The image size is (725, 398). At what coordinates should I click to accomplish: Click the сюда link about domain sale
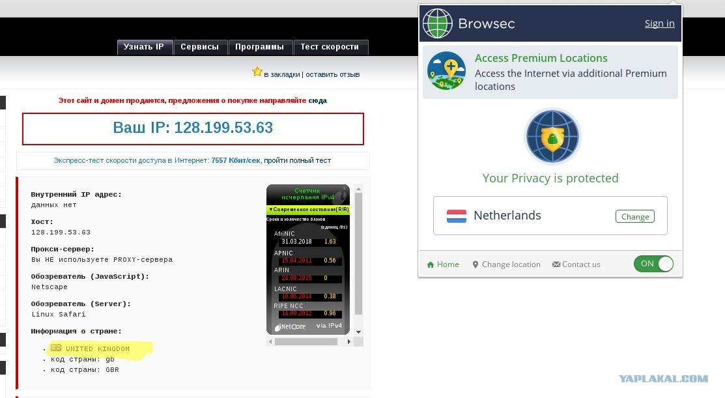click(x=318, y=100)
